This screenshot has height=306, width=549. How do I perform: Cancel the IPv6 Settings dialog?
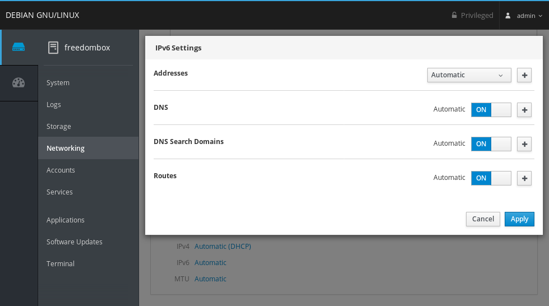[483, 219]
